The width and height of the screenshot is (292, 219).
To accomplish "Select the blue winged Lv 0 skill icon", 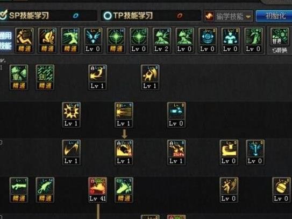I will pyautogui.click(x=93, y=40).
